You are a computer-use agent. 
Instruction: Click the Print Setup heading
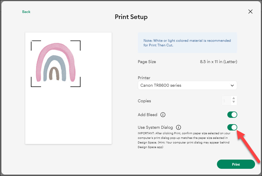(131, 17)
